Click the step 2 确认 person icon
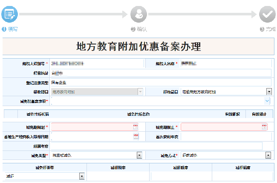The image size is (277, 183). point(138,15)
